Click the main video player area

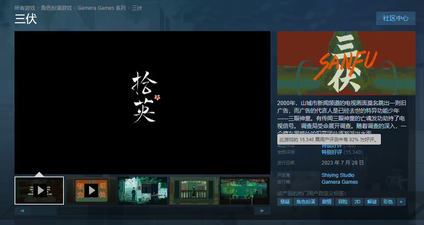[142, 103]
